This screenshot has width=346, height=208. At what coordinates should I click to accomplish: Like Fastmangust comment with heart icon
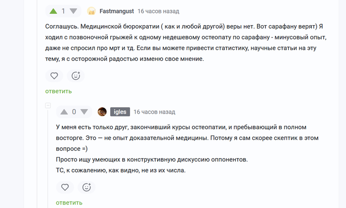[54, 76]
